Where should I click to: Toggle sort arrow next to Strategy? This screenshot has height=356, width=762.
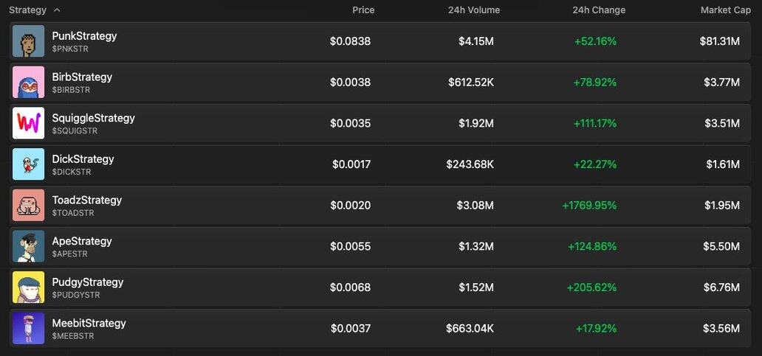coord(57,10)
